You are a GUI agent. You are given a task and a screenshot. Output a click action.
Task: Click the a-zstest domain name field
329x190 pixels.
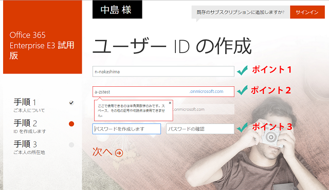pos(163,91)
